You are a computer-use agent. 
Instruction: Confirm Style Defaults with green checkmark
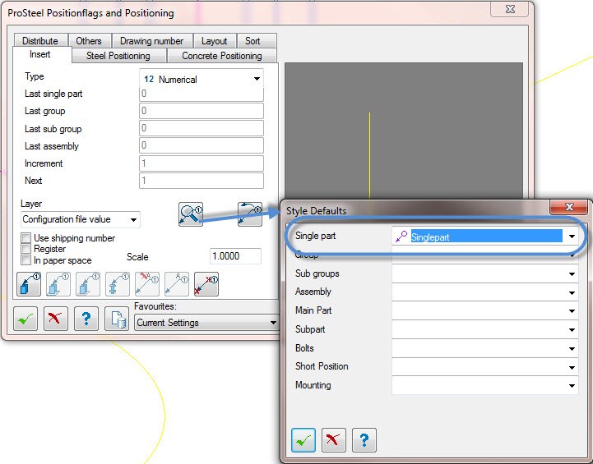(x=303, y=440)
